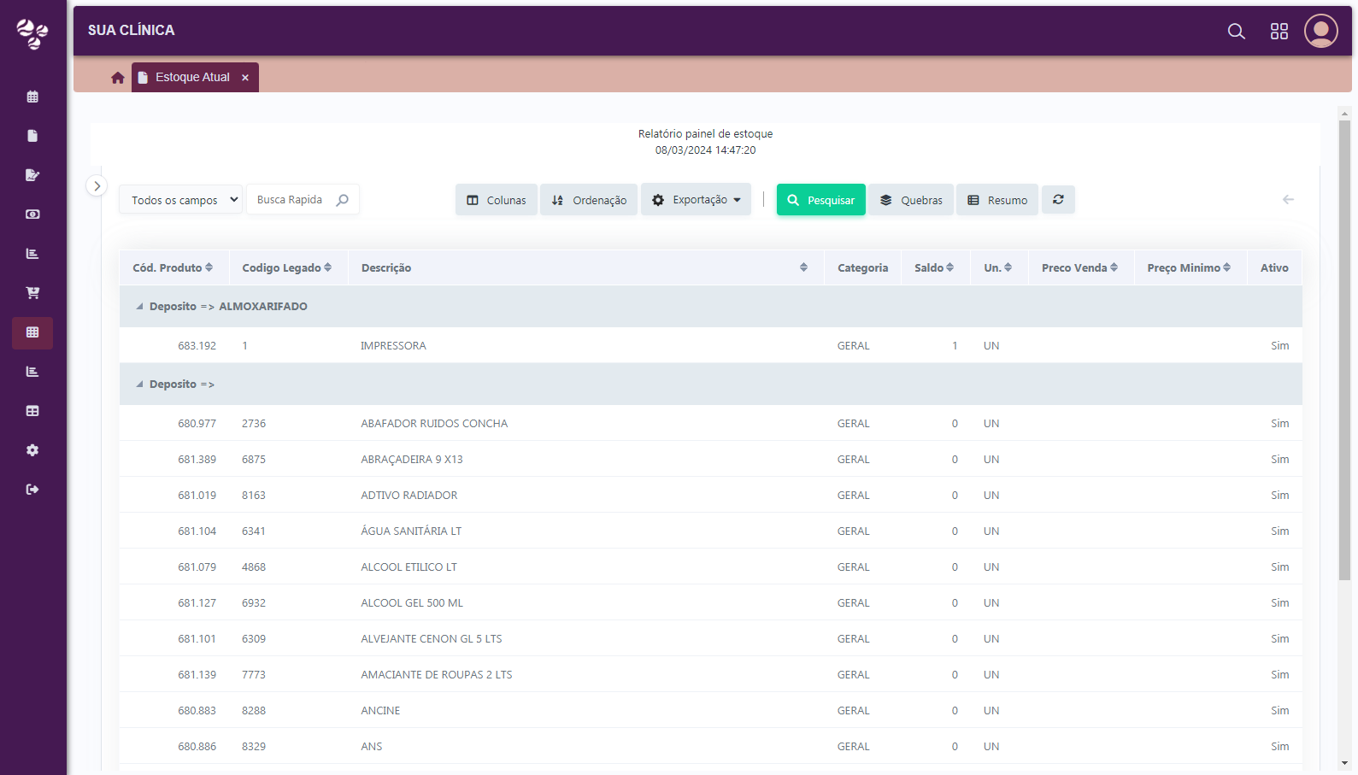Image resolution: width=1358 pixels, height=775 pixels.
Task: Click the green Pesquisar button
Action: pyautogui.click(x=820, y=200)
